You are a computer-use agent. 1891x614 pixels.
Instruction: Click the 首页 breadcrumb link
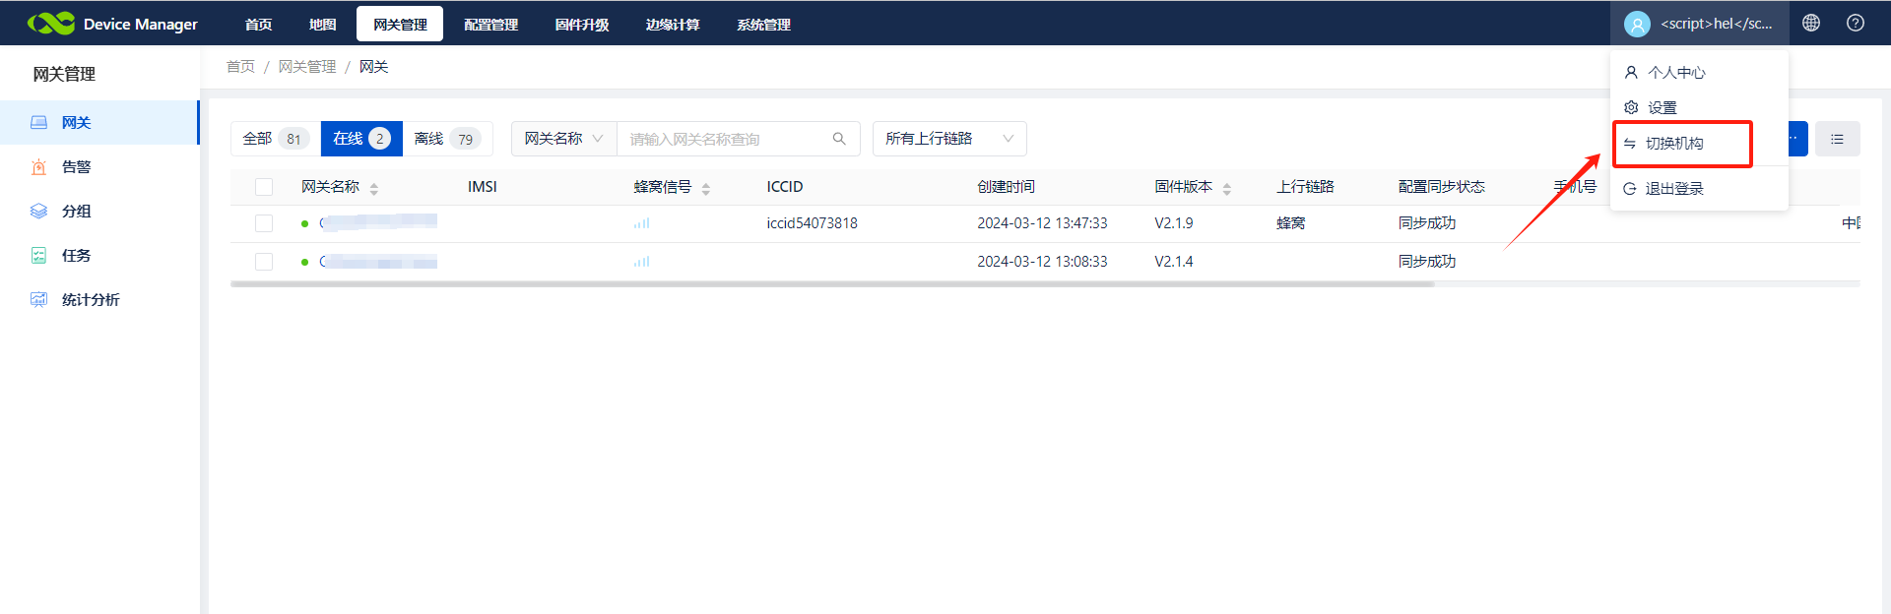[x=240, y=66]
